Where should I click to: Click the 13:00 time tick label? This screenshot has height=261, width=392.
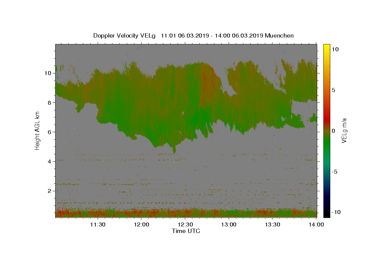[x=229, y=224]
